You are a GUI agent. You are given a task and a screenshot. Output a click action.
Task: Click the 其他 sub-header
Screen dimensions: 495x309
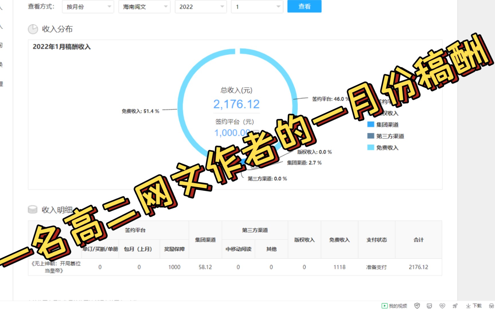tap(271, 249)
